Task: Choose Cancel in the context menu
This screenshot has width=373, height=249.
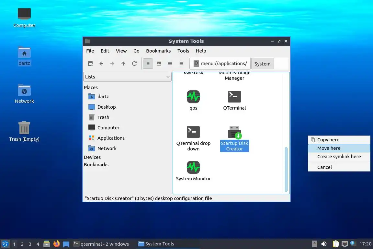Action: pyautogui.click(x=339, y=167)
